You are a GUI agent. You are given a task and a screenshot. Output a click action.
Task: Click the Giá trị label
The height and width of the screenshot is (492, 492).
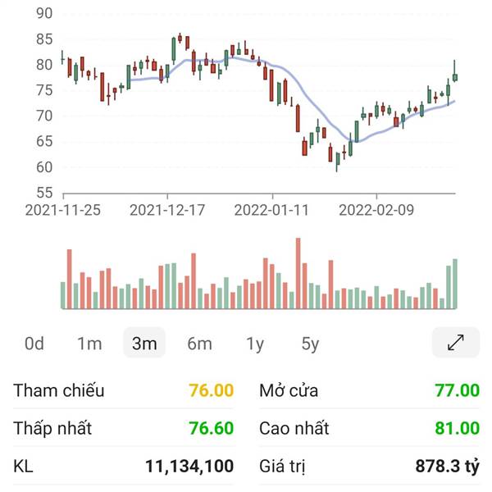pos(282,467)
